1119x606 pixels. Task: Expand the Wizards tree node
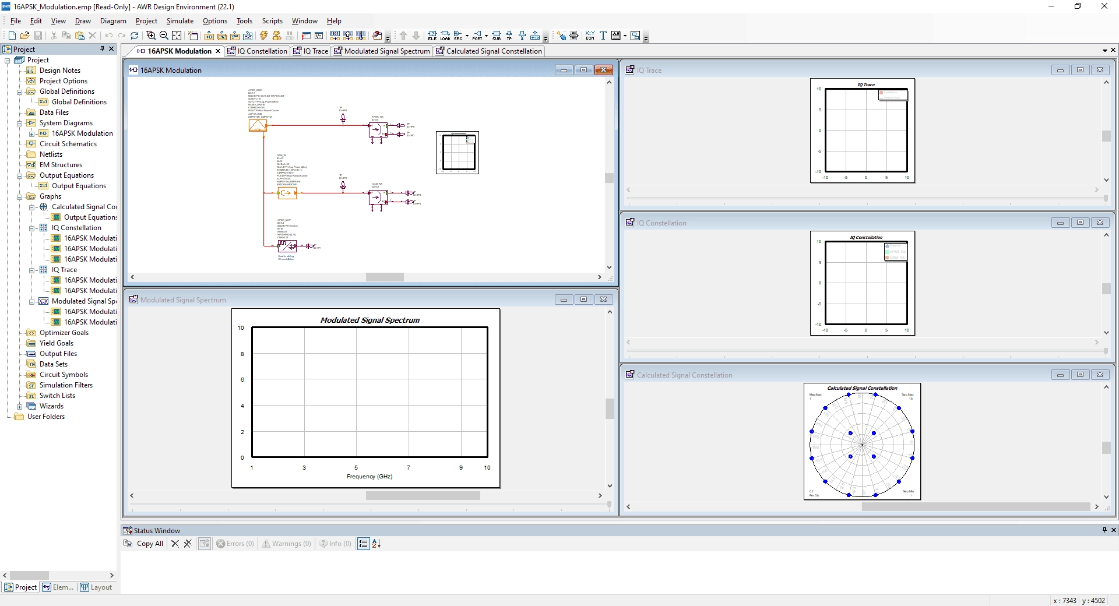point(19,406)
